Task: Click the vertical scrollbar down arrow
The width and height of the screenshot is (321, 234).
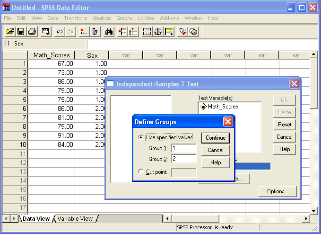Action: (313, 211)
